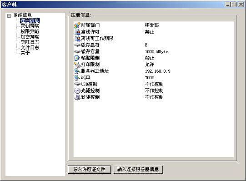Open 文件日志 in the tree
The height and width of the screenshot is (181, 246).
coord(30,48)
